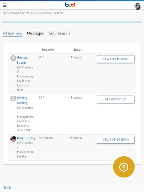
Task: Click the Status column header
Action: 78,49
